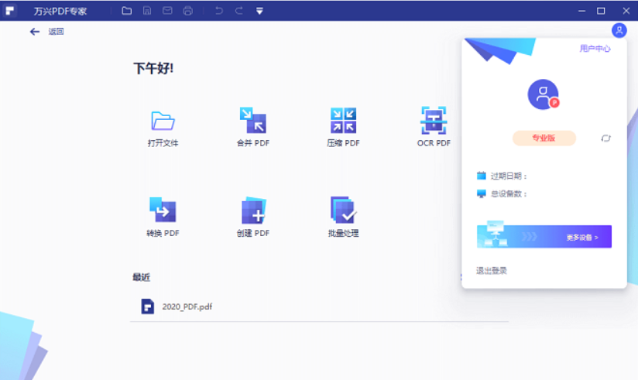638x380 pixels.
Task: Click 退出登录 to log out
Action: (x=492, y=271)
